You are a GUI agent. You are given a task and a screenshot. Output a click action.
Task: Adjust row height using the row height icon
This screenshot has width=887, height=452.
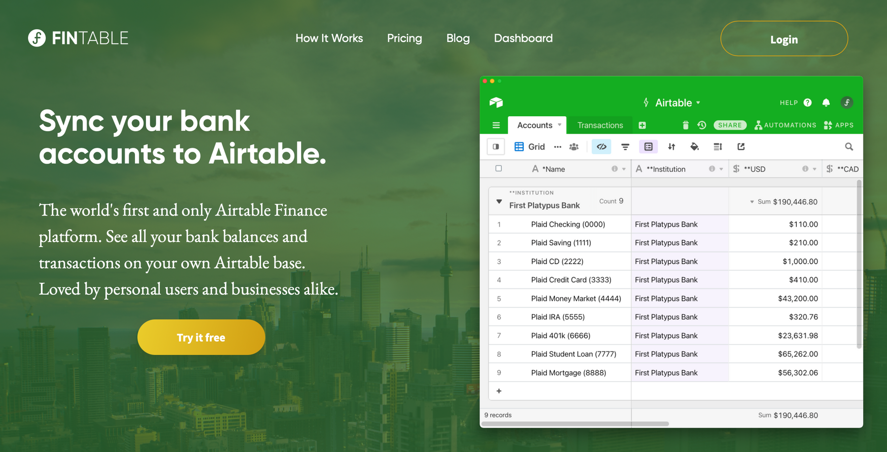(x=717, y=146)
